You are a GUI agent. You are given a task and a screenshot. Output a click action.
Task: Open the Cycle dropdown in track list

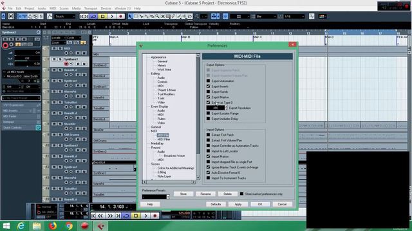click(x=73, y=38)
